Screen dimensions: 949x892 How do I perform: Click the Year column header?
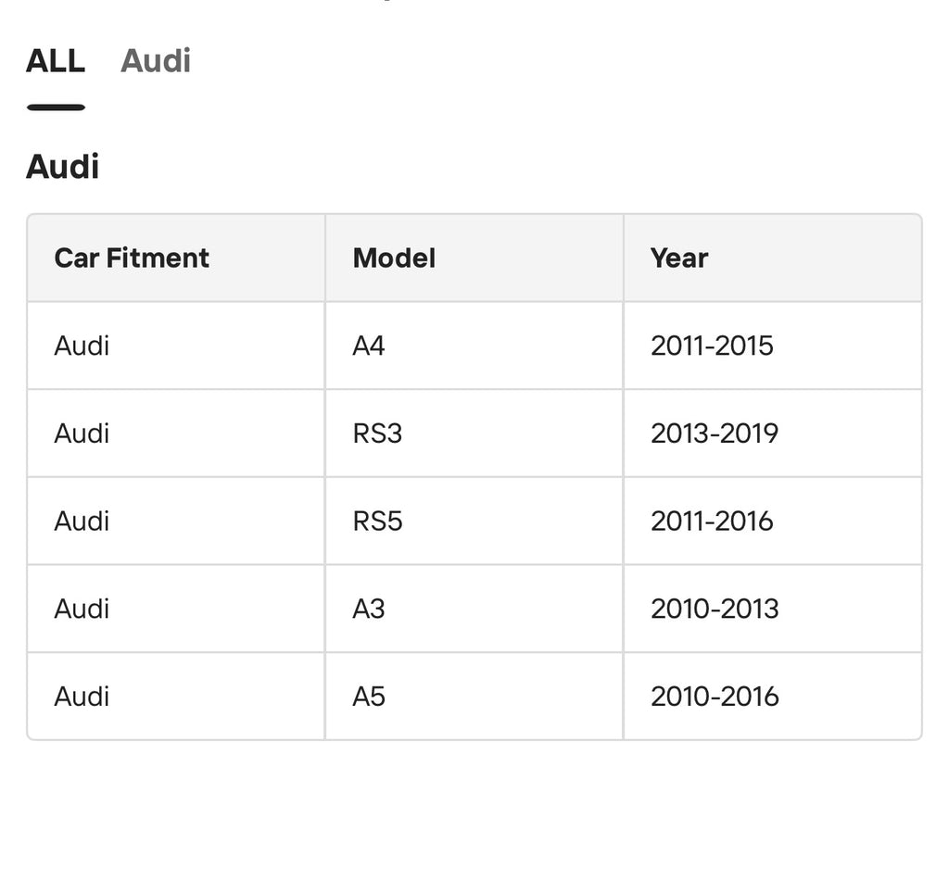click(x=678, y=258)
